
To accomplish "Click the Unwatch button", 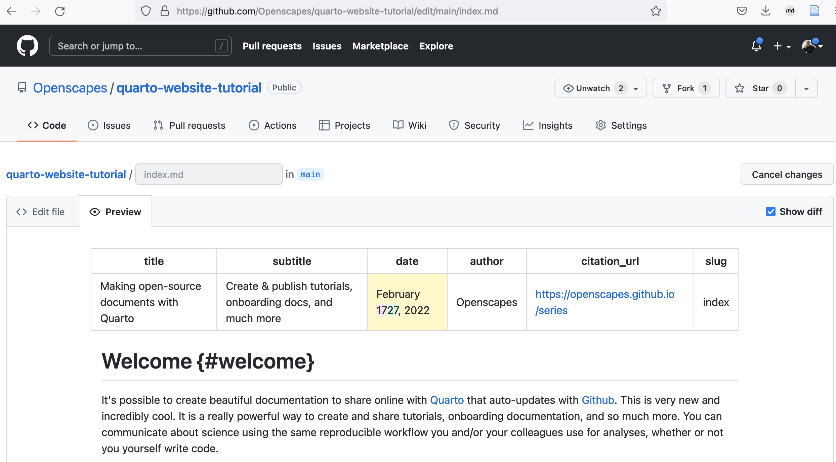I will pyautogui.click(x=593, y=88).
